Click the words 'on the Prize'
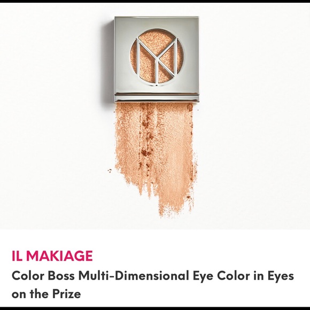 pos(46,294)
